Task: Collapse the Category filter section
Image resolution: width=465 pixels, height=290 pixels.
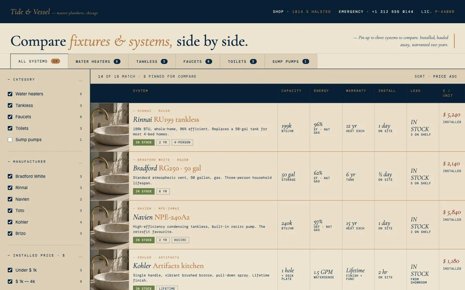Action: [80, 80]
